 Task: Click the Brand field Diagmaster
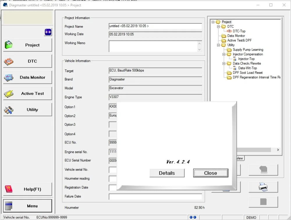(155, 80)
